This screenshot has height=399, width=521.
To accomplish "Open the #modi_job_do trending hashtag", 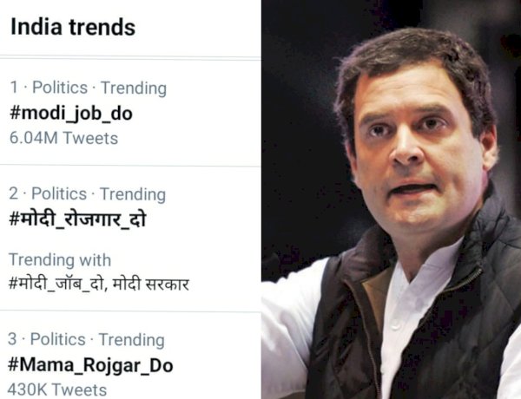I will click(71, 114).
